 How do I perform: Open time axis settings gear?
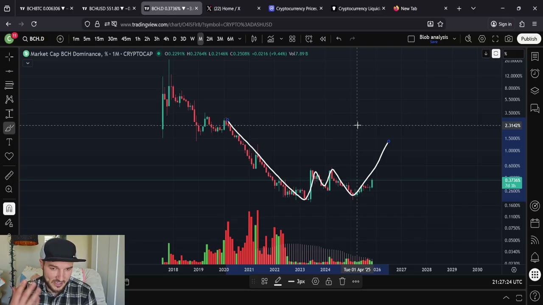click(x=514, y=270)
